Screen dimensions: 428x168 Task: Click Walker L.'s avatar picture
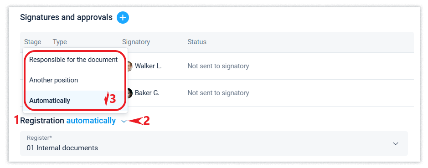coord(129,66)
